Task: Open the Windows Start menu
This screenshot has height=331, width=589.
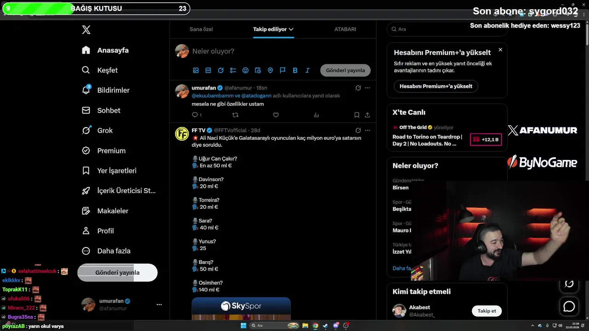Action: 243,325
